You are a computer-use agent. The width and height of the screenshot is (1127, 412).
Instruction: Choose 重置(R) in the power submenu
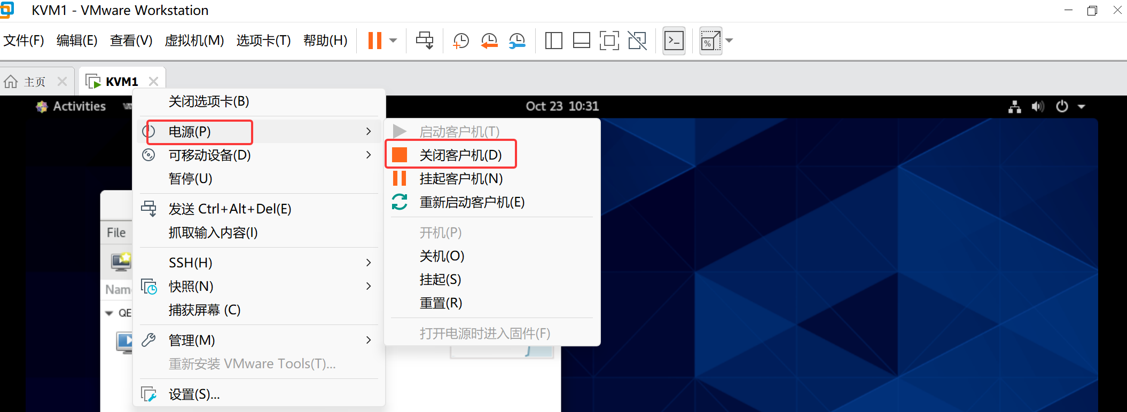pyautogui.click(x=492, y=303)
